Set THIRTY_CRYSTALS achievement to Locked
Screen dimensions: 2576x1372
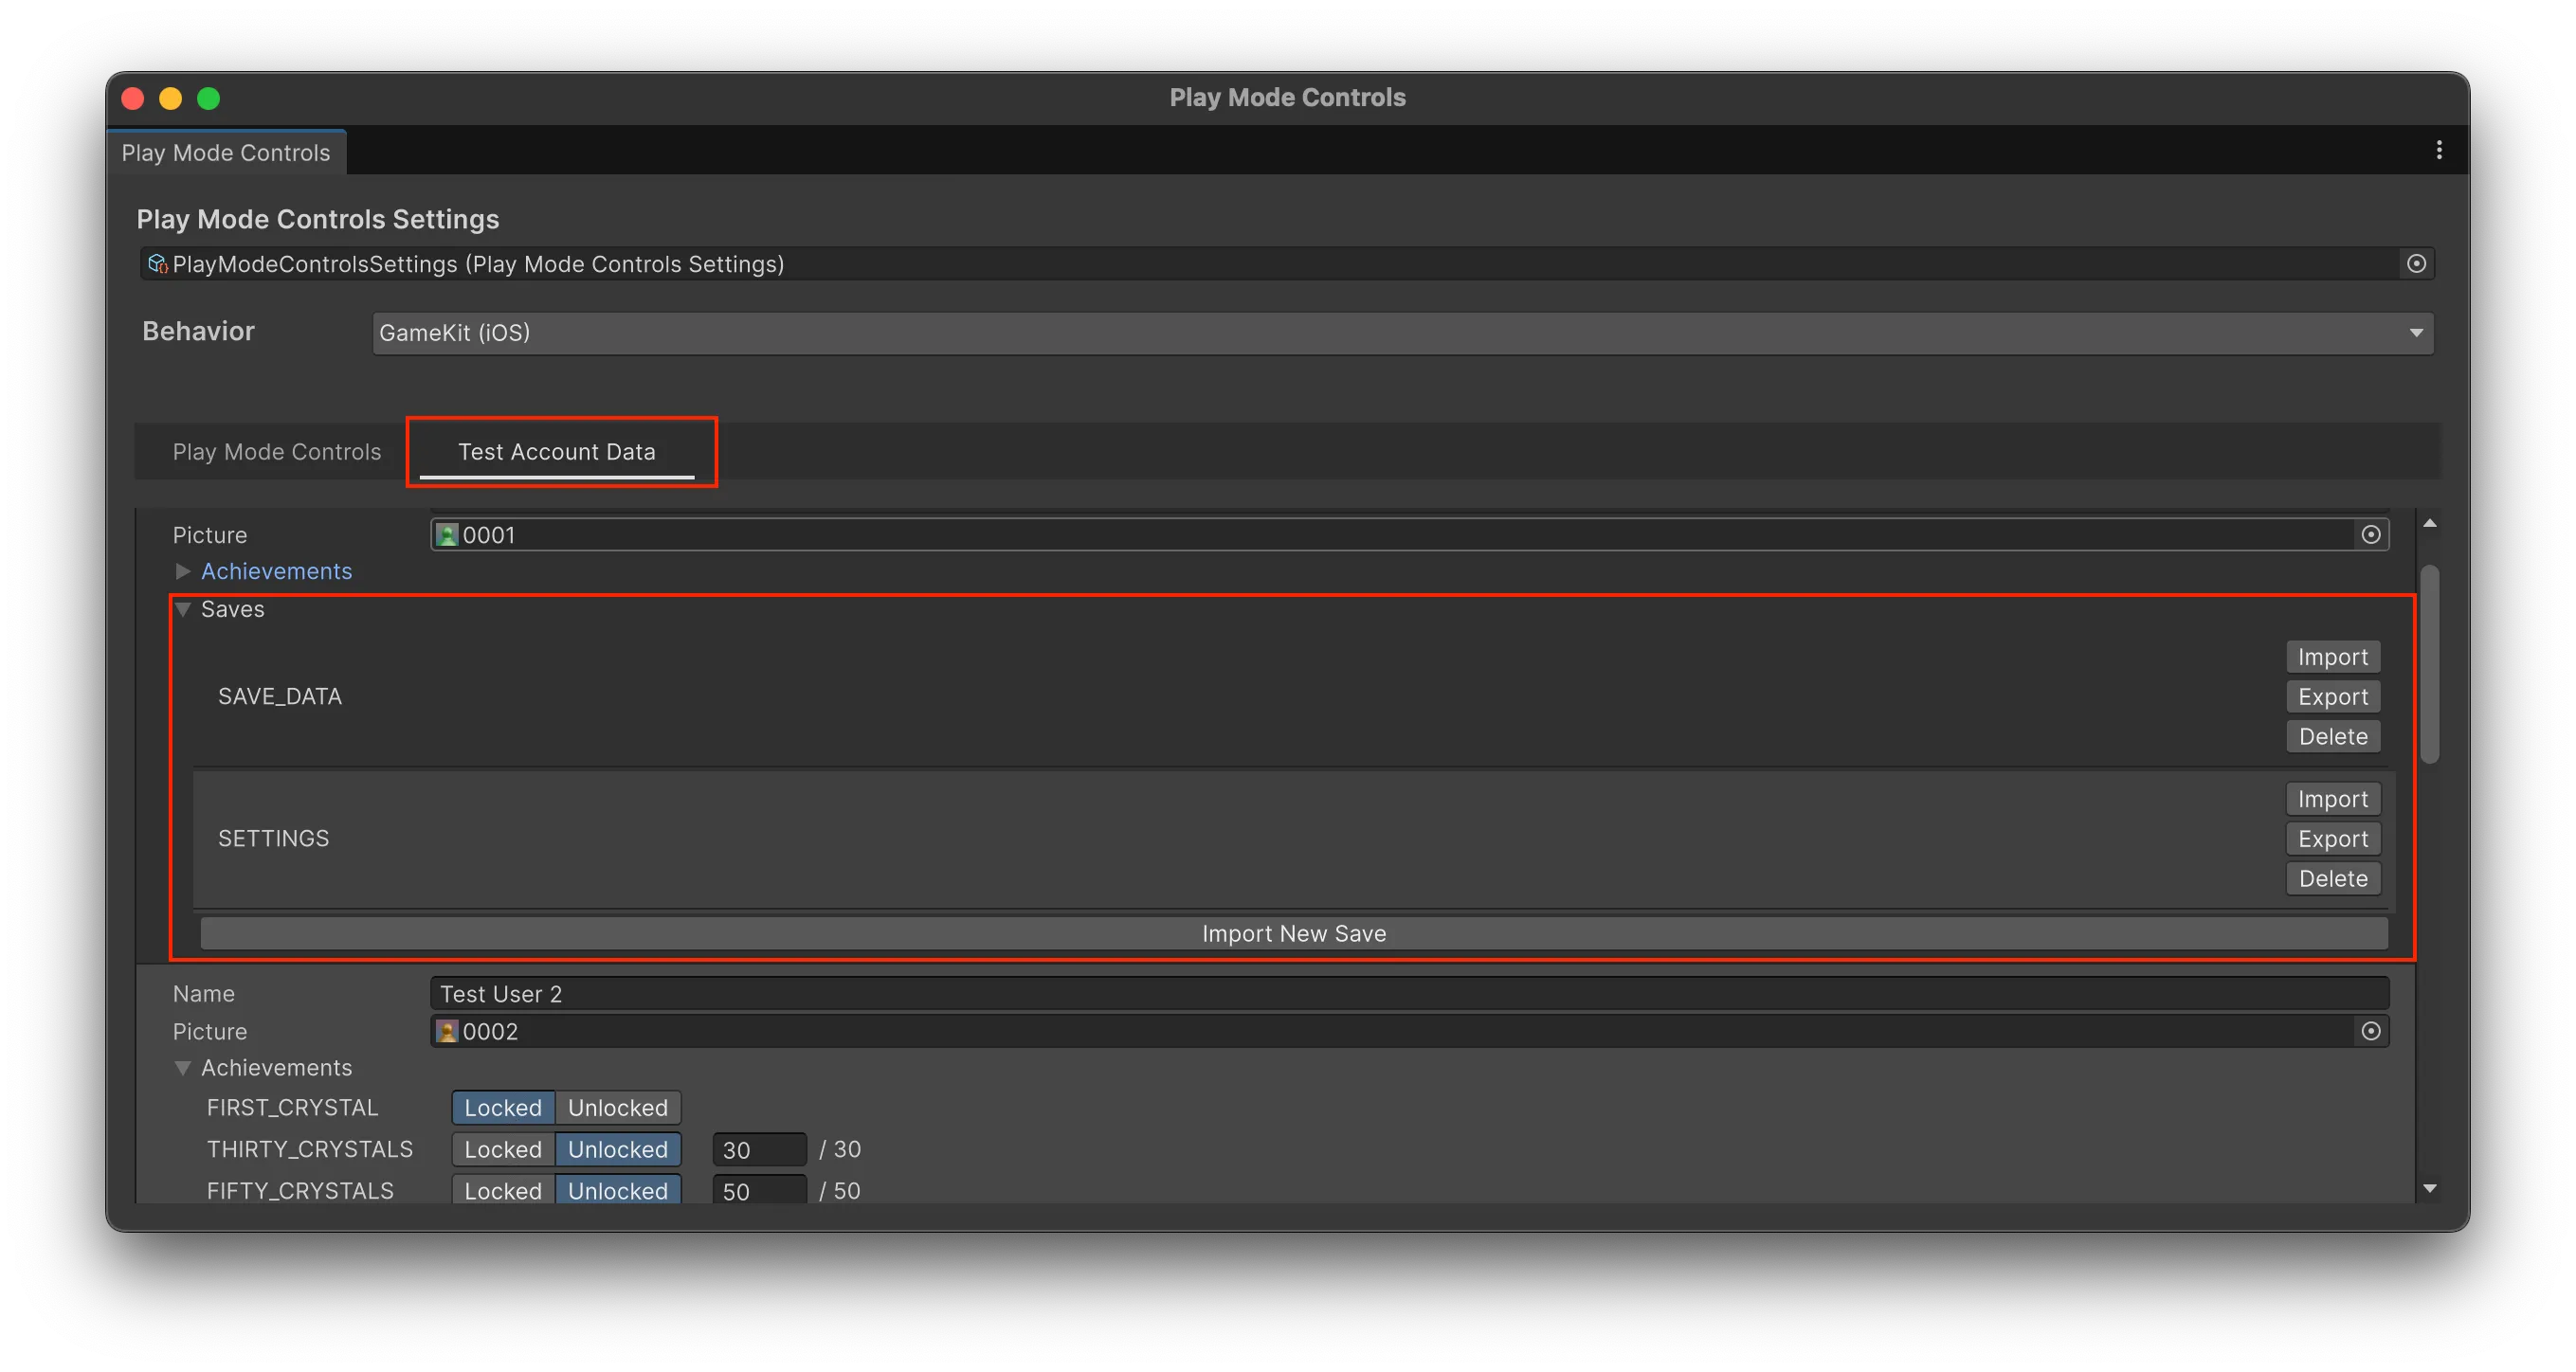(x=503, y=1150)
